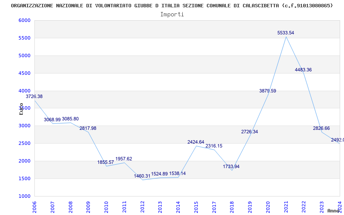The height and width of the screenshot is (215, 344).
Task: Click the x-axis year 2011
Action: pyautogui.click(x=124, y=207)
